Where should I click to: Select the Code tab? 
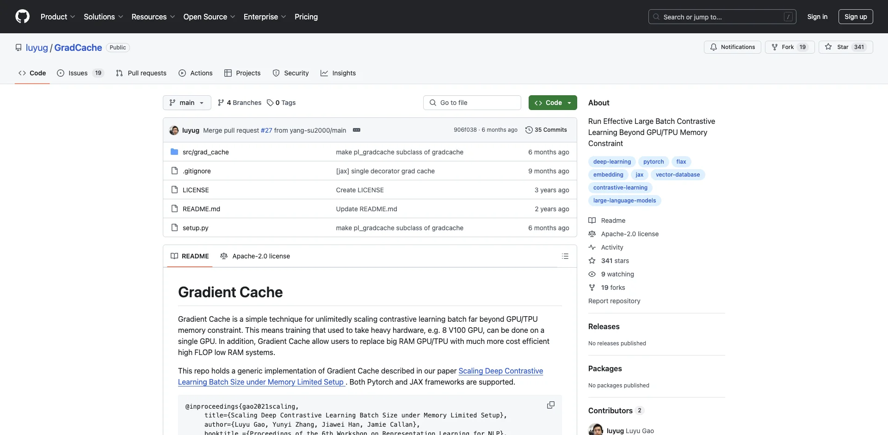click(x=32, y=73)
